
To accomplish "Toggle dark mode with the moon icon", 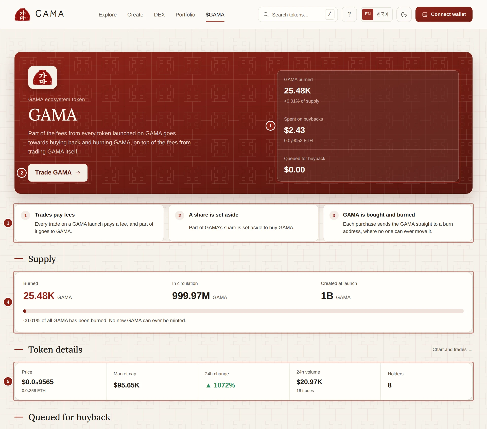I will click(404, 14).
